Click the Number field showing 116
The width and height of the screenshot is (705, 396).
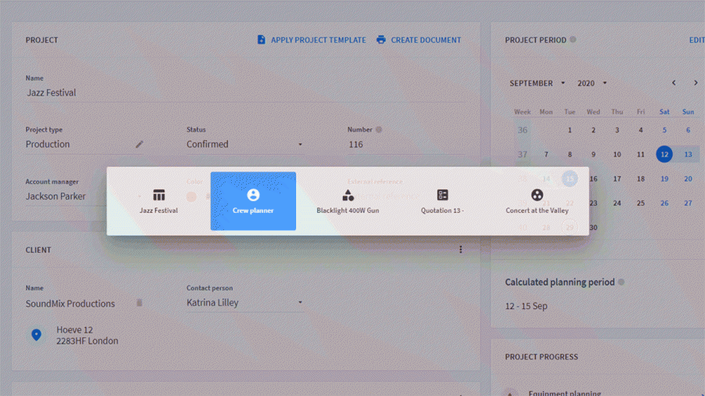tap(406, 145)
